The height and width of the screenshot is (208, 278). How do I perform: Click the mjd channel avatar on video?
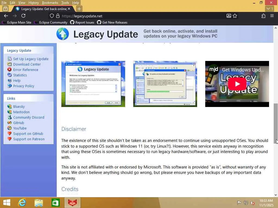(214, 69)
